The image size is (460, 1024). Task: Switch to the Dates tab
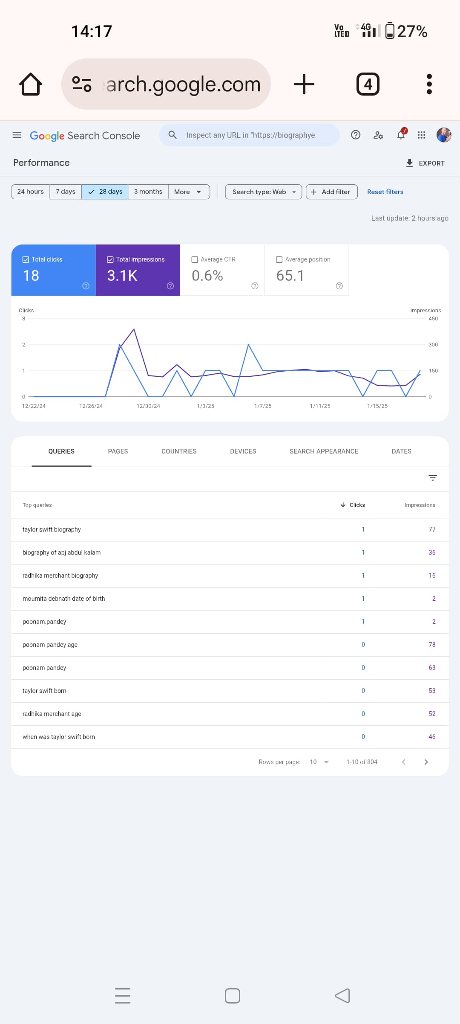point(402,451)
